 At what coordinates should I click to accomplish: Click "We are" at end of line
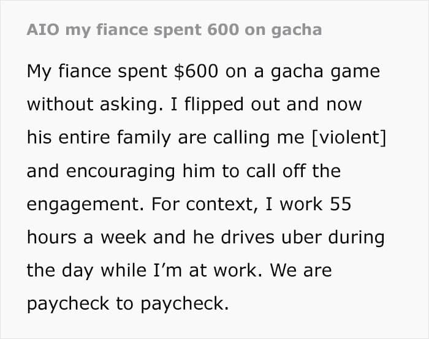pos(302,270)
